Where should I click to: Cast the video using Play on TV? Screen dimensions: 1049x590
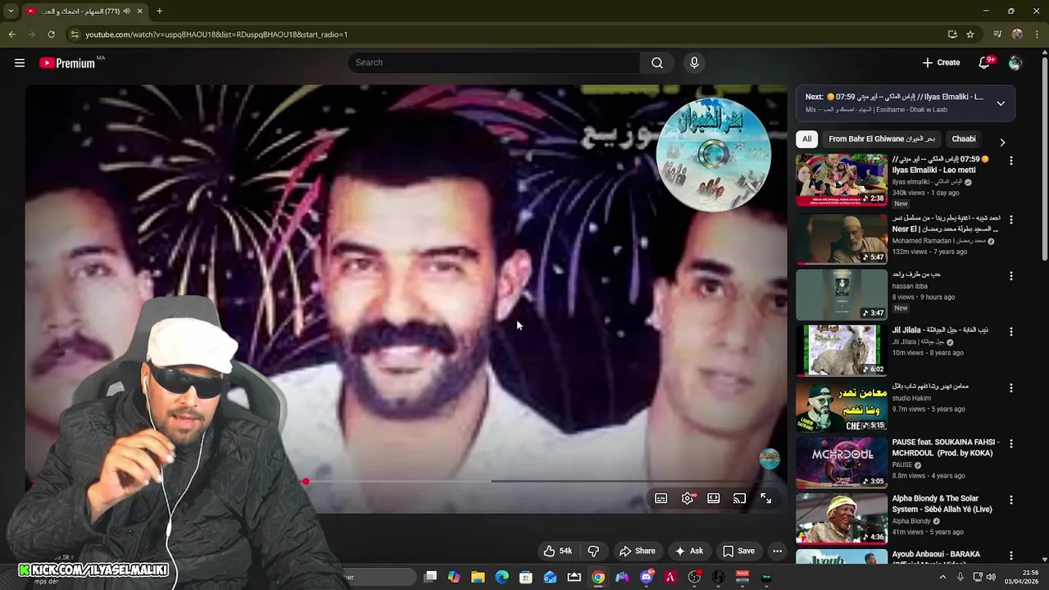tap(739, 498)
